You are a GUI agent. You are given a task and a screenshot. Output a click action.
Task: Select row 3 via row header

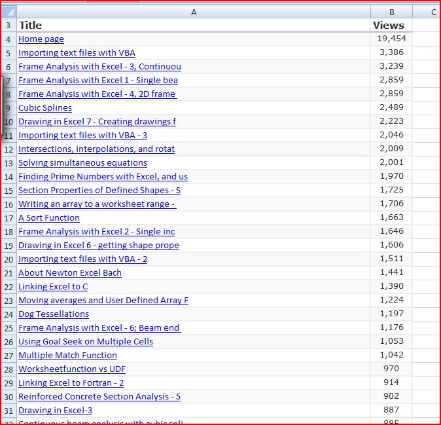click(8, 26)
